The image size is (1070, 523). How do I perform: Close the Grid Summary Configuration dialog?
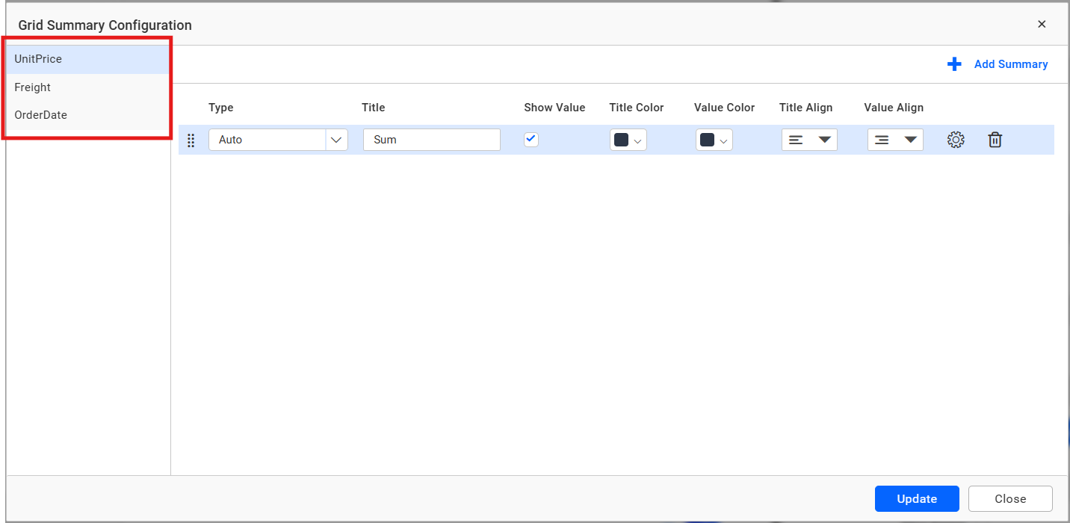[x=1042, y=23]
